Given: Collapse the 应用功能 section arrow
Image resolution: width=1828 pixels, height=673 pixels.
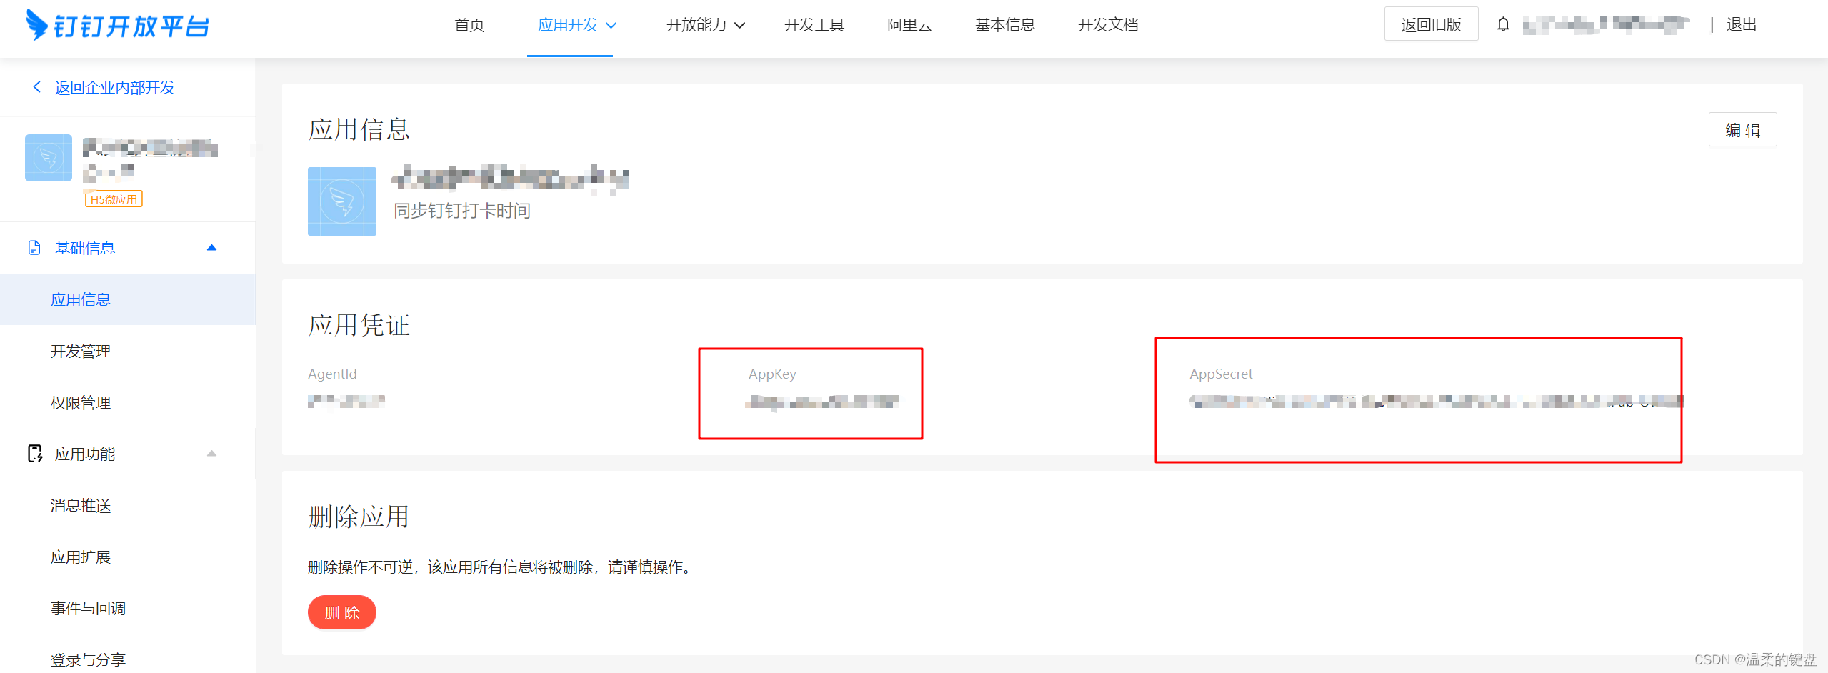Looking at the screenshot, I should (x=211, y=454).
